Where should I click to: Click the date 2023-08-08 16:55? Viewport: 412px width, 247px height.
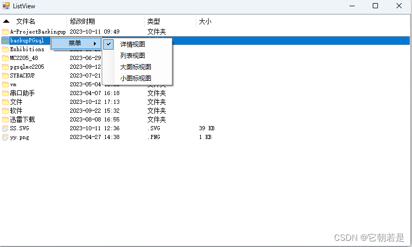94,119
